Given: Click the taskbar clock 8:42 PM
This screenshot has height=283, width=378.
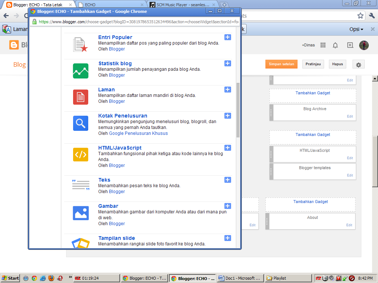Looking at the screenshot, I should [365, 278].
